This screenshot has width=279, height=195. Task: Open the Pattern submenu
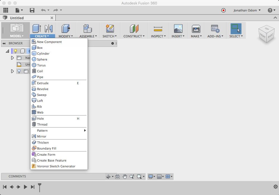(59, 131)
